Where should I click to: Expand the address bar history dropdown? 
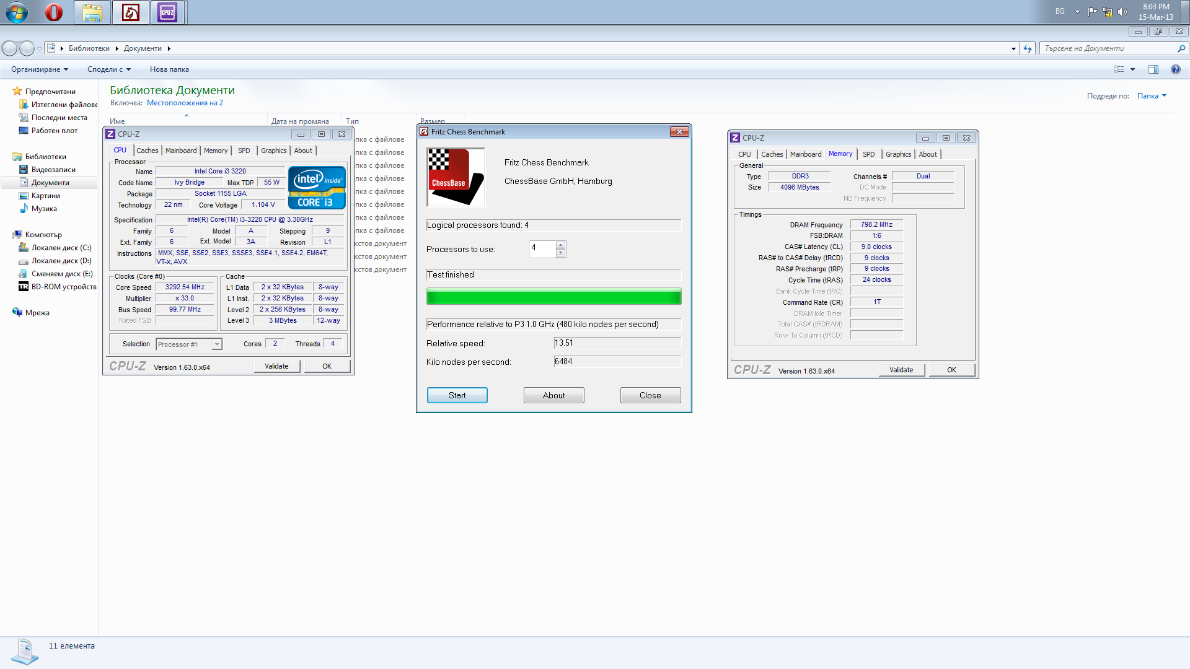[1013, 48]
